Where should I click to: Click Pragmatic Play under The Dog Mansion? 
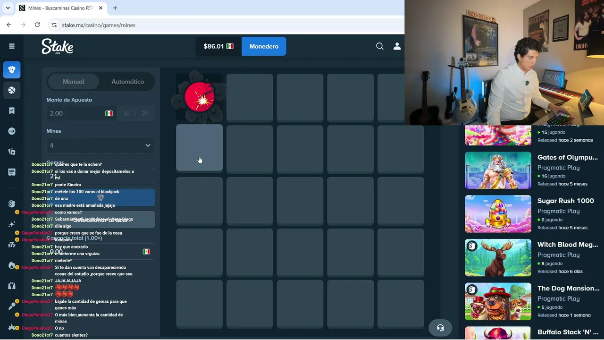559,298
